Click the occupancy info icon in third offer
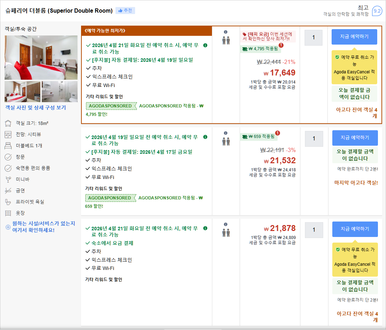This screenshot has height=330, width=386. (x=226, y=224)
